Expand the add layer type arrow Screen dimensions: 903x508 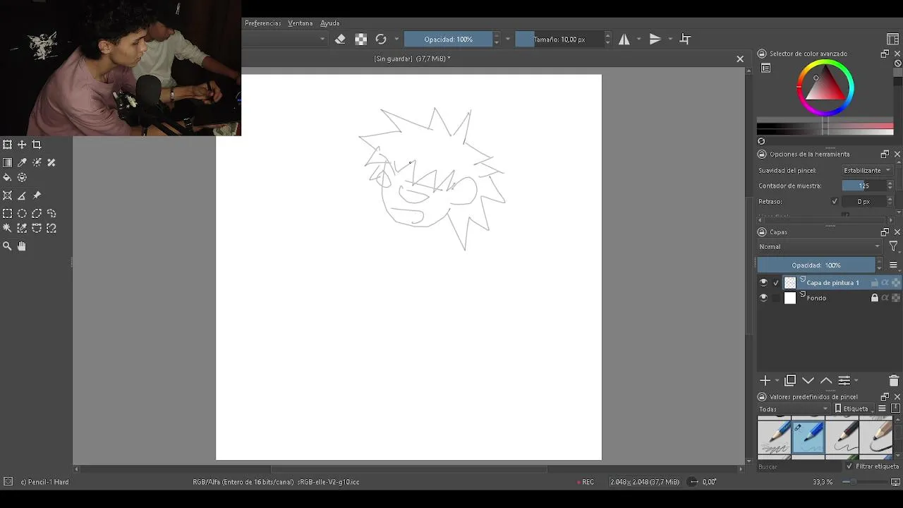pyautogui.click(x=777, y=381)
